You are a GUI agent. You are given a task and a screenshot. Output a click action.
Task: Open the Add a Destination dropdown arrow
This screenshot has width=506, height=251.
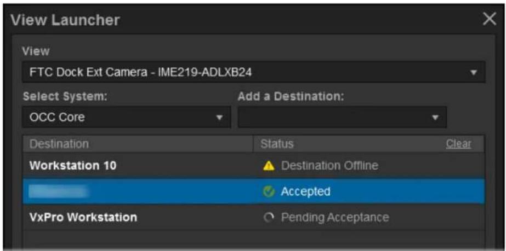point(435,118)
